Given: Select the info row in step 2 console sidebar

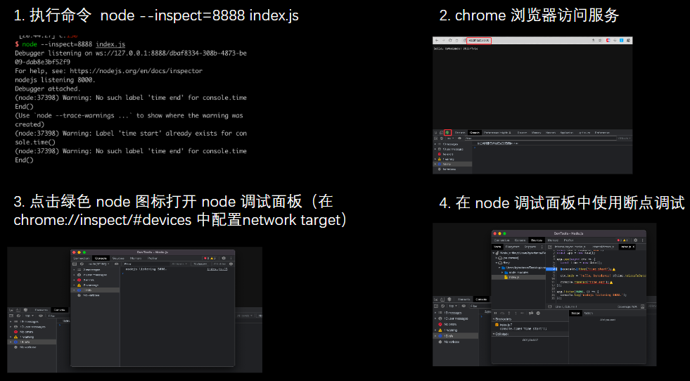Looking at the screenshot, I should pos(452,164).
